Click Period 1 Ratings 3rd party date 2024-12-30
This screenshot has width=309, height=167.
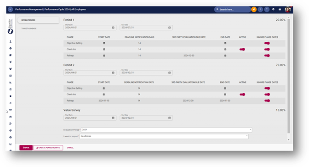tap(189, 56)
